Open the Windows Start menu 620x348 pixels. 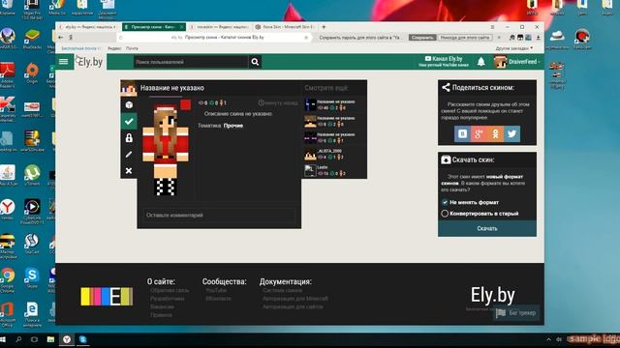[4, 339]
